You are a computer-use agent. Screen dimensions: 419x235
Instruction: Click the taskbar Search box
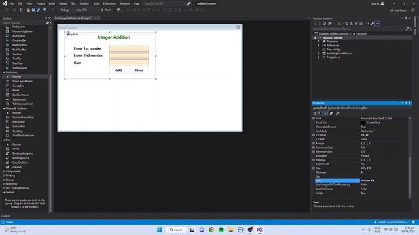(x=176, y=230)
